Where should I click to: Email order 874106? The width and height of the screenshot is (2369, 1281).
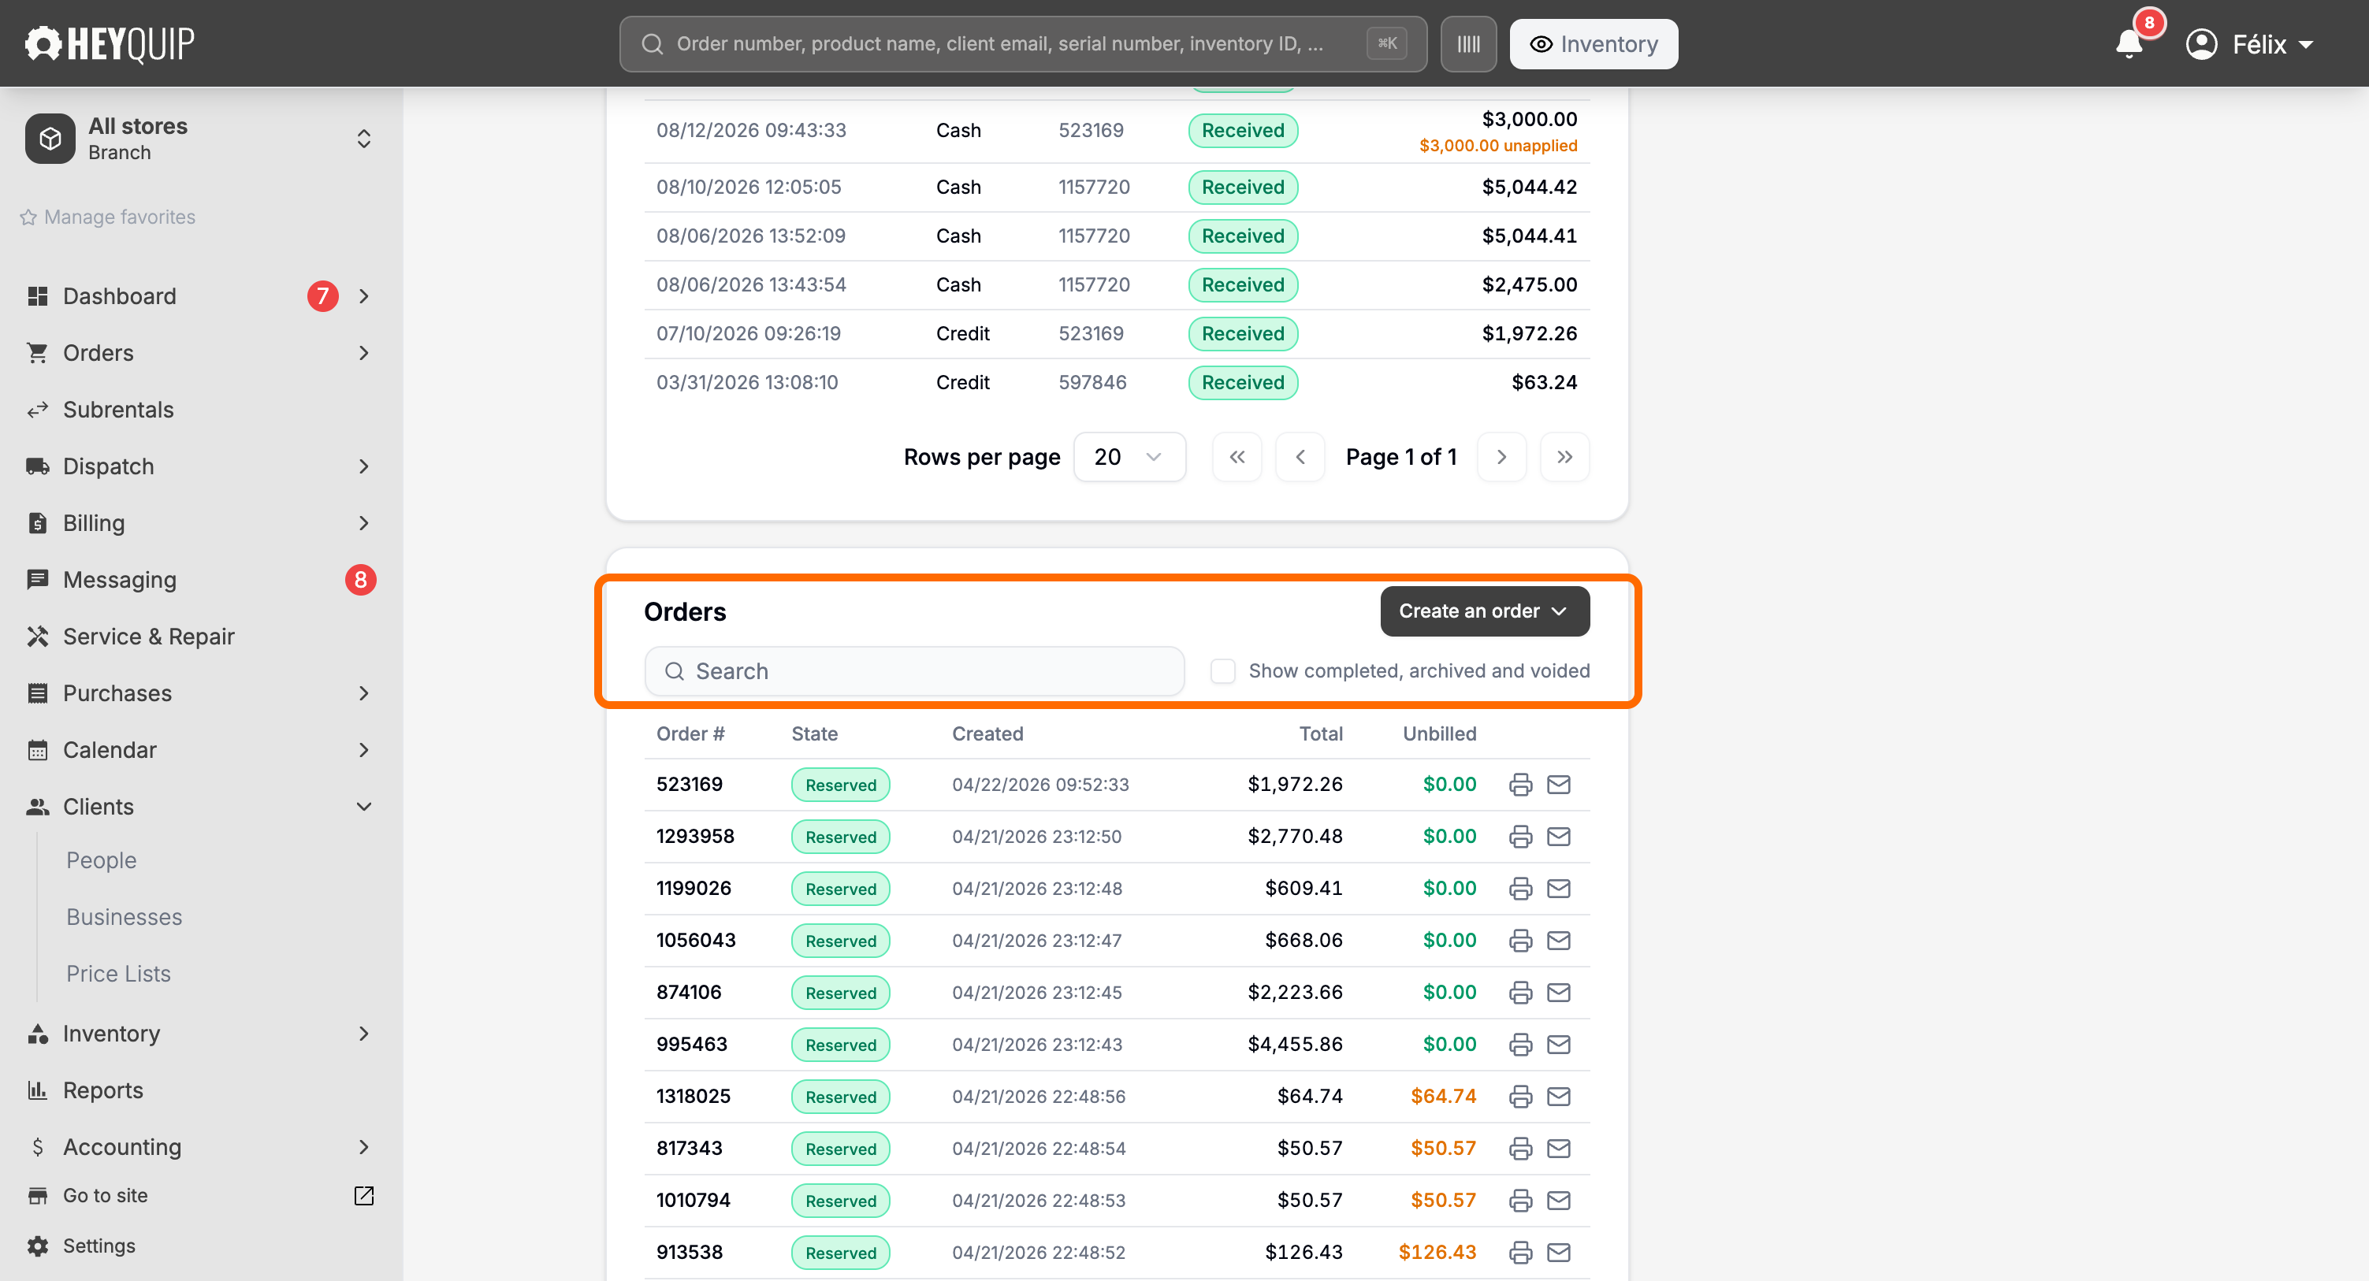(x=1558, y=992)
